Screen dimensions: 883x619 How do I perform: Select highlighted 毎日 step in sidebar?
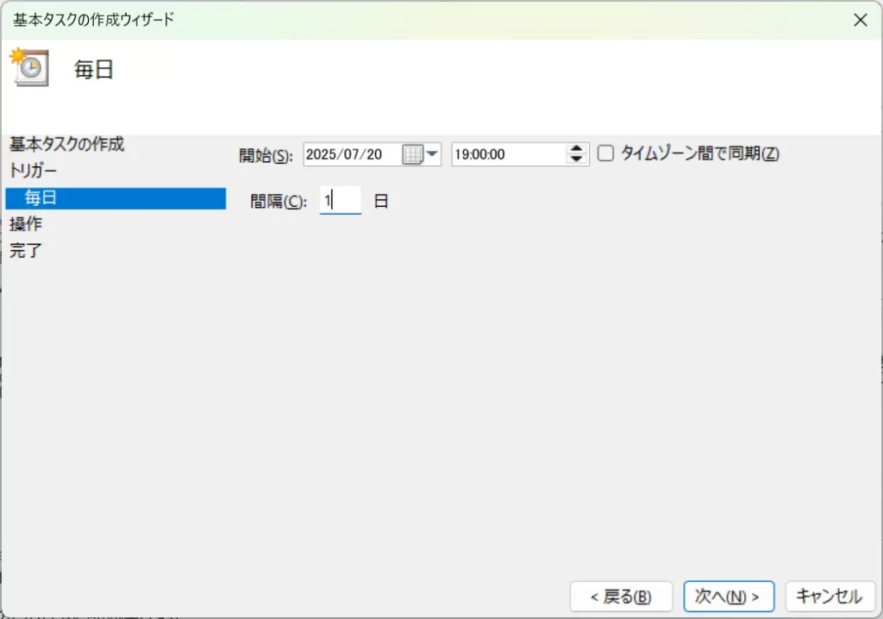[x=41, y=198]
